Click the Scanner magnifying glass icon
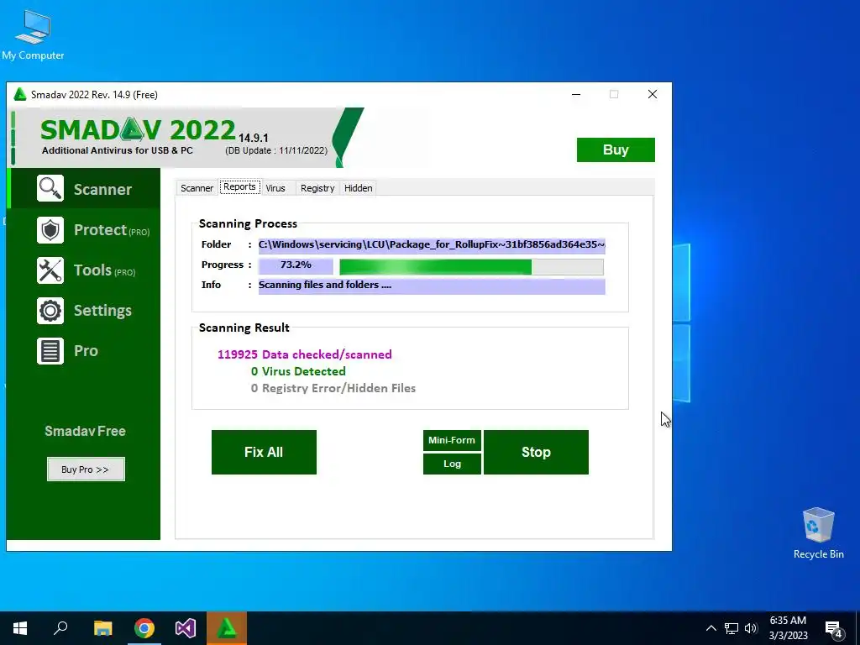 [50, 189]
